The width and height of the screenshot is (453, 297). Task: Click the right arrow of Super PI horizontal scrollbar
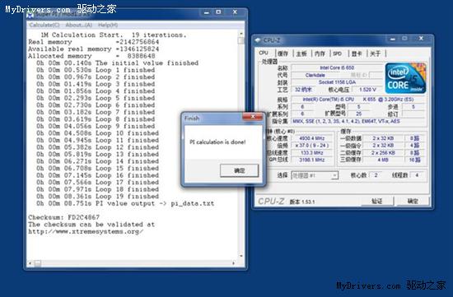pos(234,263)
